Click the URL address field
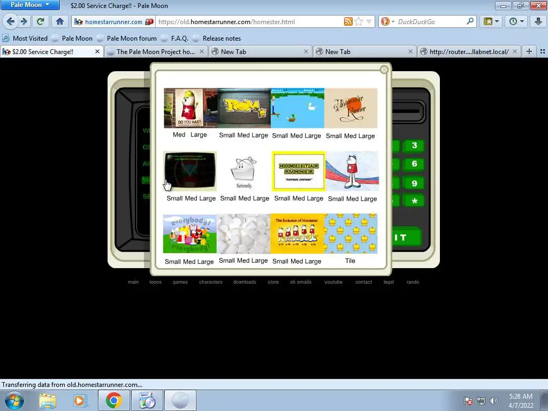Screen dimensions: 548x411 (249, 21)
